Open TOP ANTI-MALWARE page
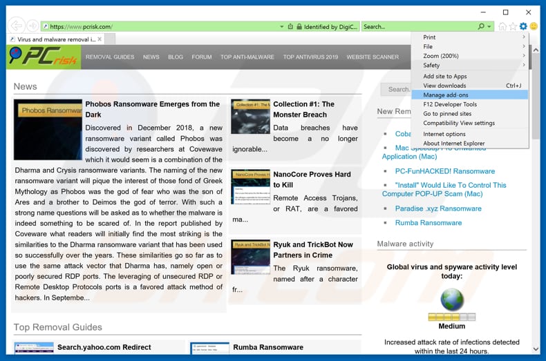This screenshot has width=546, height=361. (247, 57)
